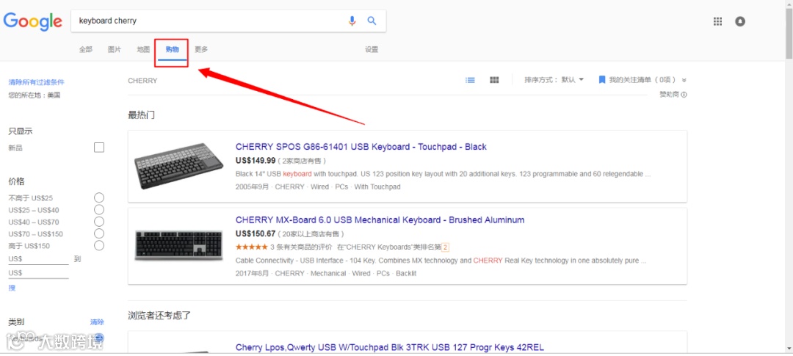The width and height of the screenshot is (793, 356).
Task: Click the 最热门 section heading
Action: pos(141,115)
